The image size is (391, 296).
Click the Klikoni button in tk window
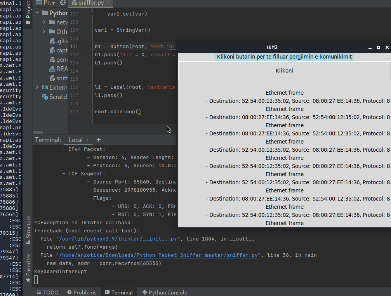tap(284, 71)
